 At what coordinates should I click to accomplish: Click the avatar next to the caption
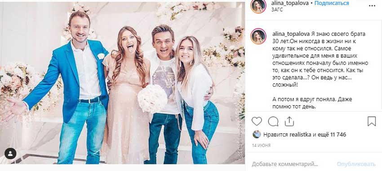coord(258,36)
